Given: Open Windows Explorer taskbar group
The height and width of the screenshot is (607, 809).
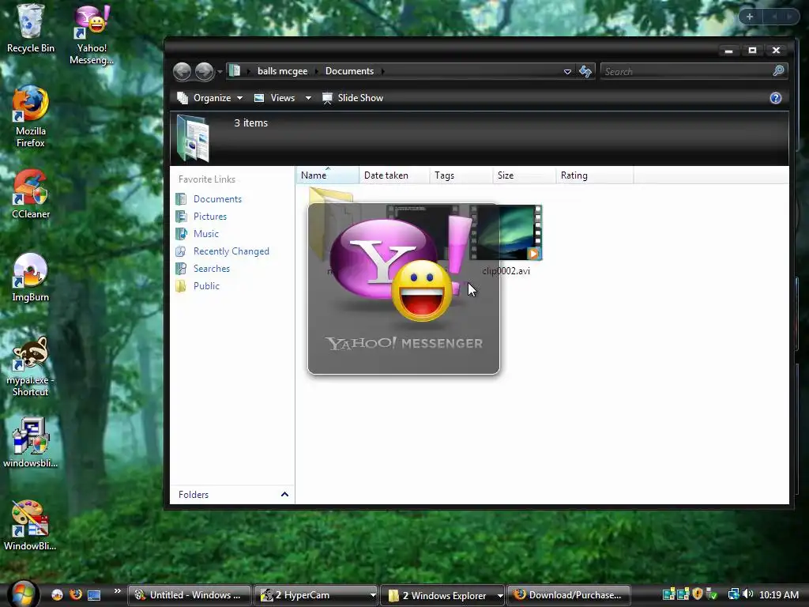Looking at the screenshot, I should coord(443,595).
